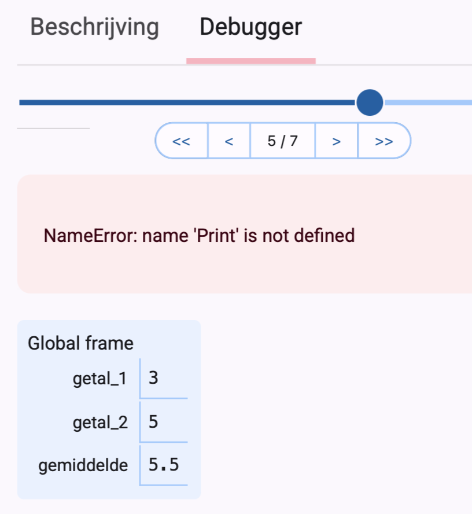Click the step counter showing 5 / 7

[282, 141]
